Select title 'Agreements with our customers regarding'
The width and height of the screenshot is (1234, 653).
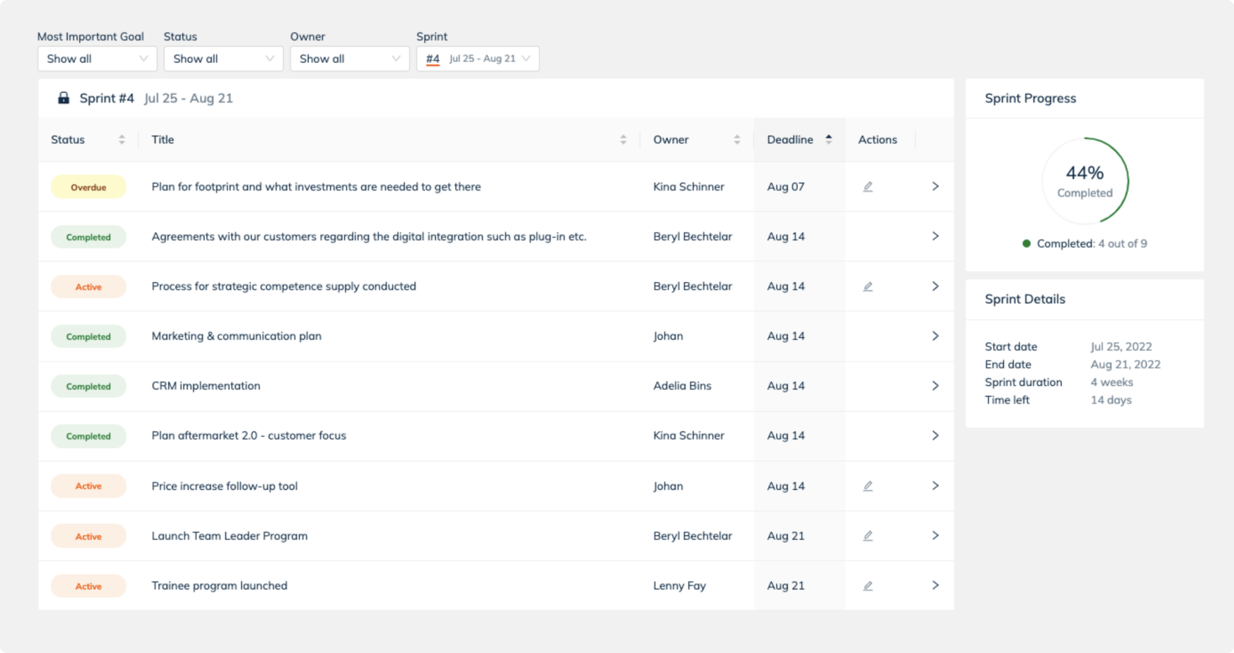coord(369,236)
